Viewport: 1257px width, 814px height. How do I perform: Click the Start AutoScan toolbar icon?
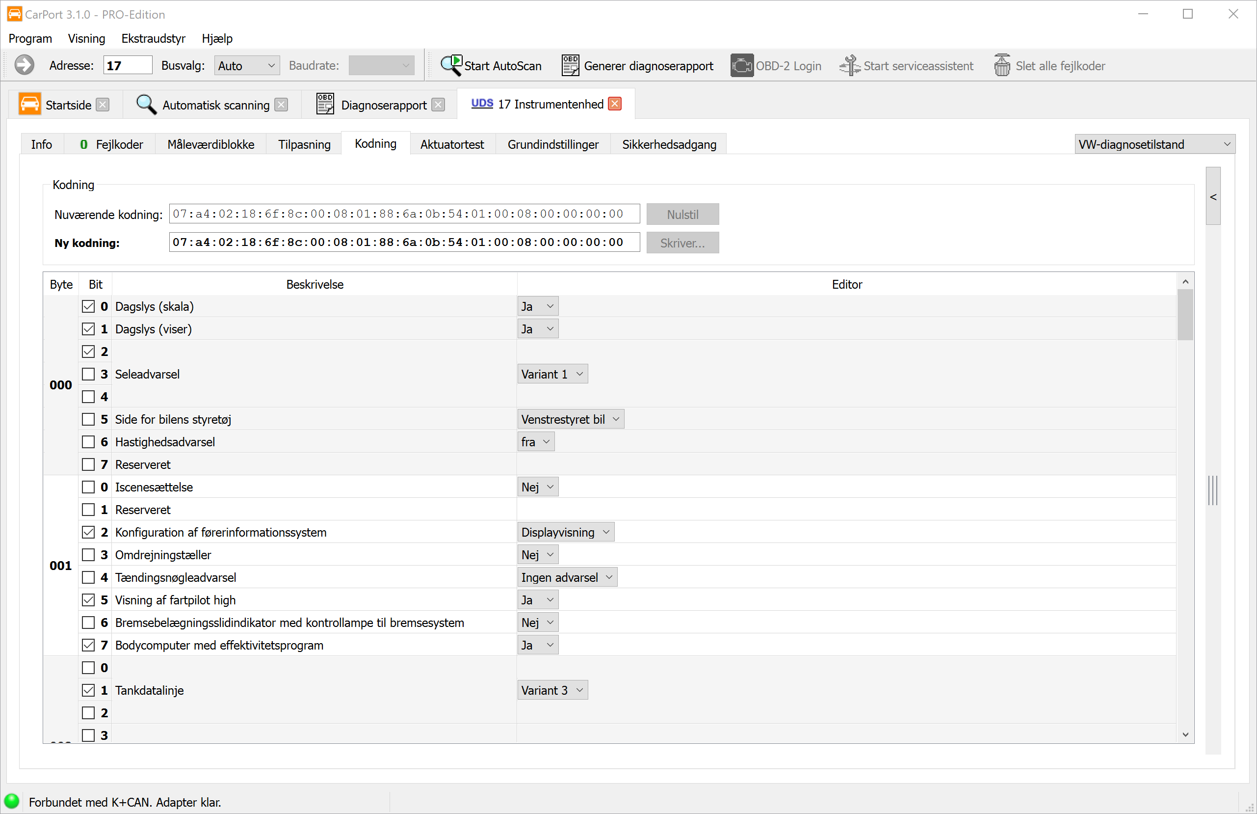coord(451,66)
